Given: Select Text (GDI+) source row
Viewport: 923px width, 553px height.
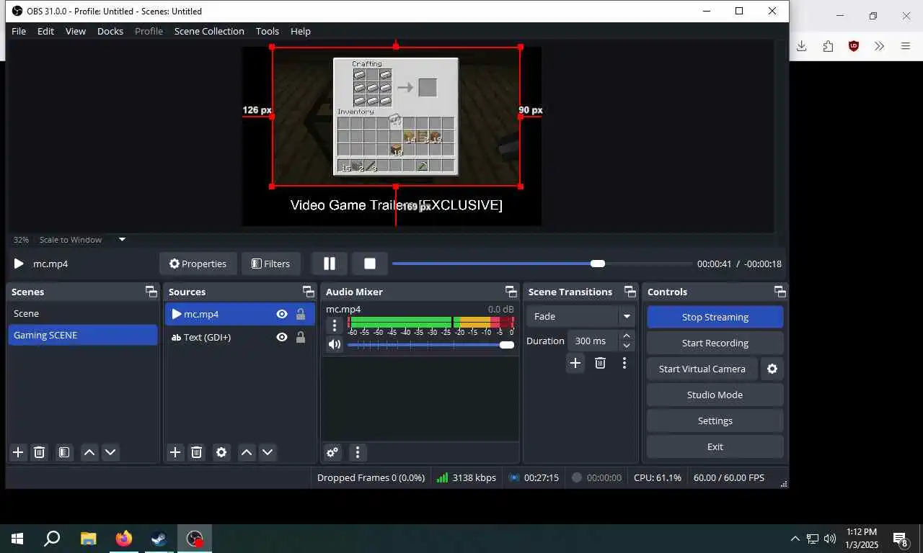Looking at the screenshot, I should 239,337.
